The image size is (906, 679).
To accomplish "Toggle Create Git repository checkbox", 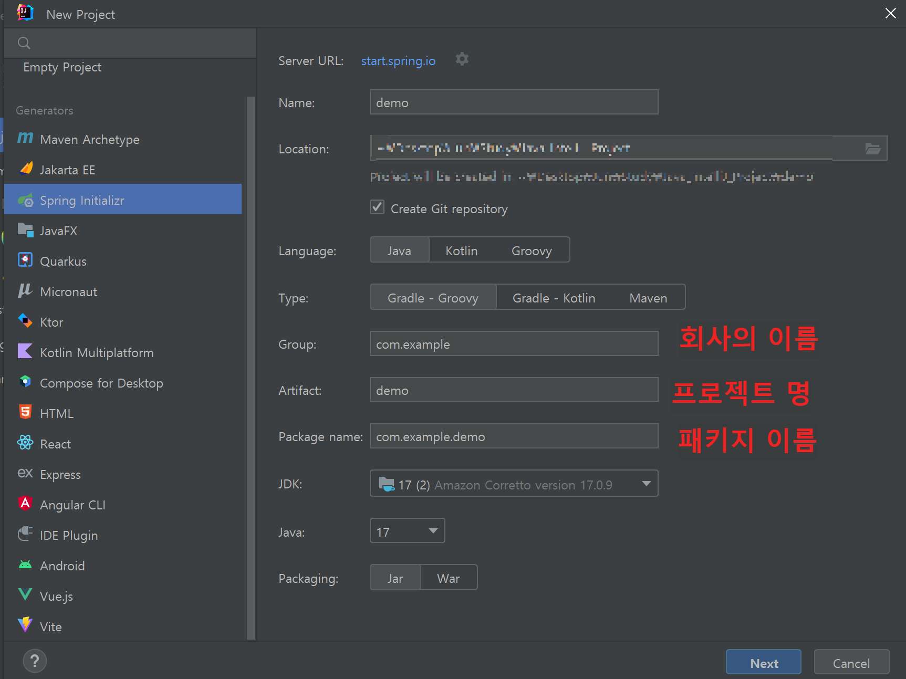I will coord(377,207).
